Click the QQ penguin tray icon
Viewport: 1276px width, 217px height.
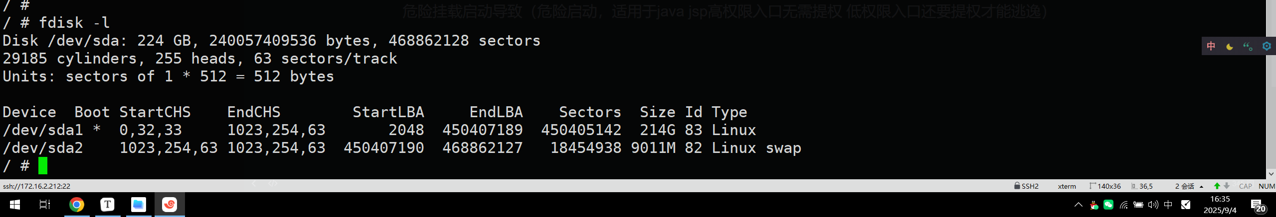pyautogui.click(x=1094, y=205)
